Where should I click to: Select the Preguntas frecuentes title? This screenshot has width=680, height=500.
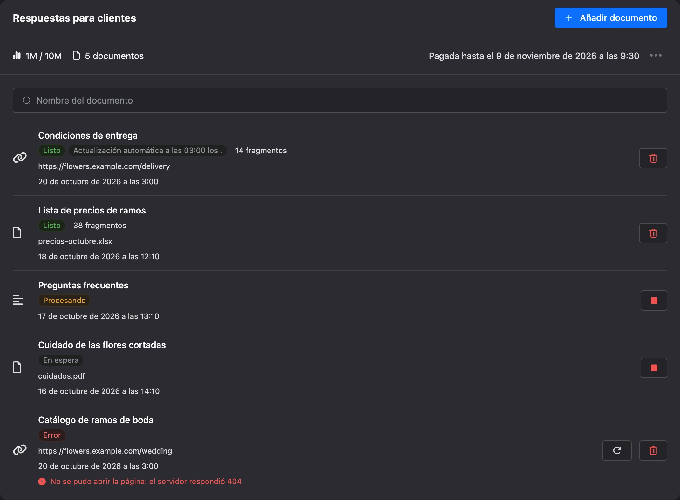(x=83, y=285)
